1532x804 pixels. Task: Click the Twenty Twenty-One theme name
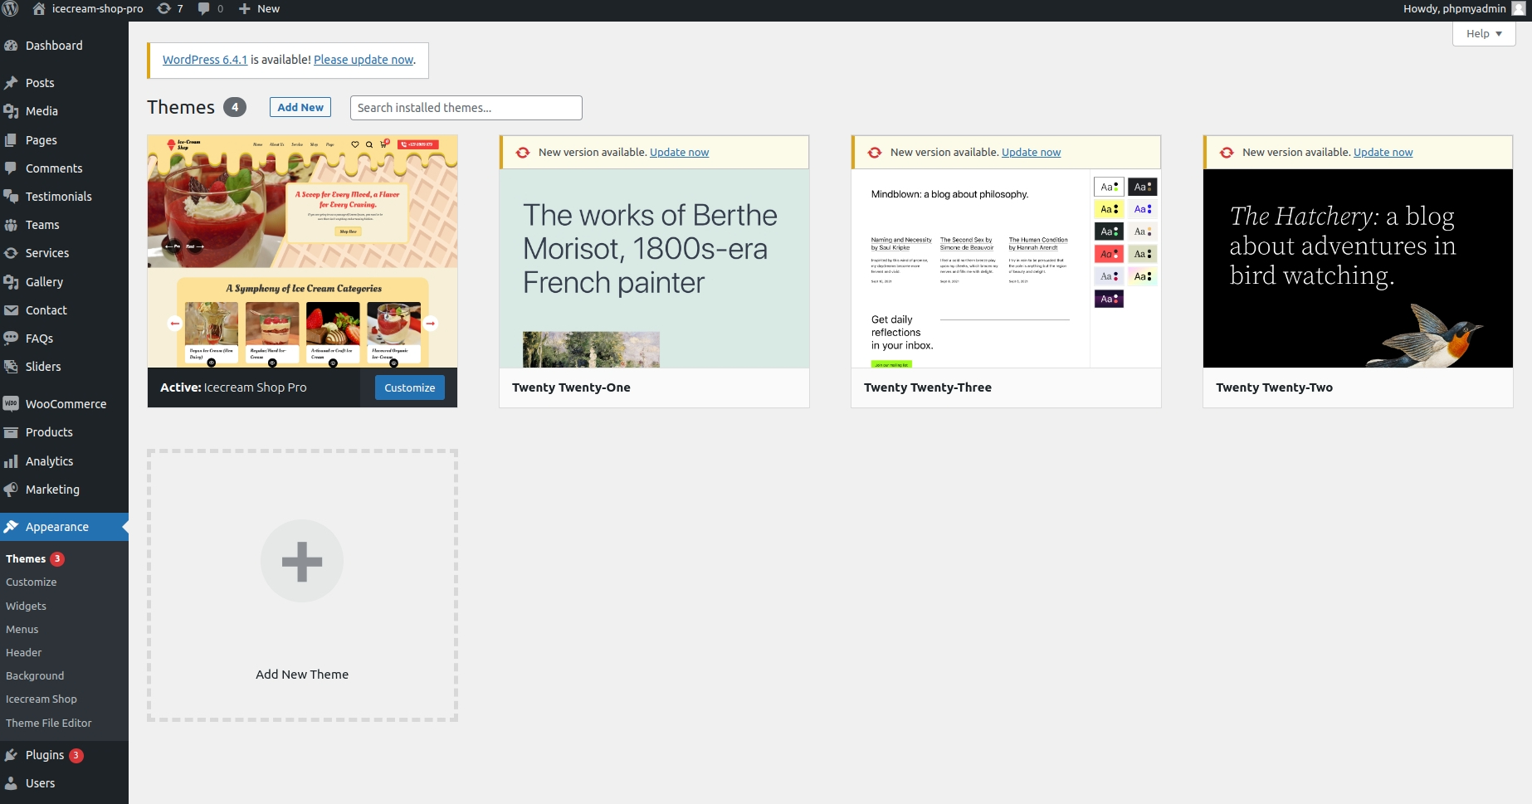tap(571, 387)
